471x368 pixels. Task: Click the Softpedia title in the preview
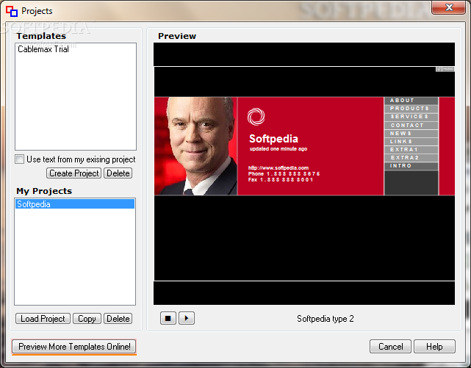tap(273, 139)
